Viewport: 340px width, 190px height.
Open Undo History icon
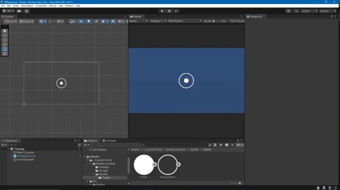click(x=288, y=11)
